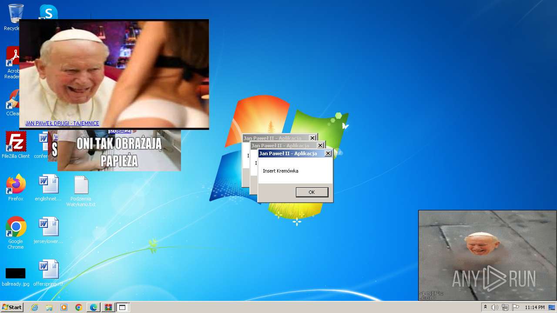This screenshot has width=557, height=313.
Task: Select the Google Chrome desktop shortcut
Action: click(x=16, y=233)
